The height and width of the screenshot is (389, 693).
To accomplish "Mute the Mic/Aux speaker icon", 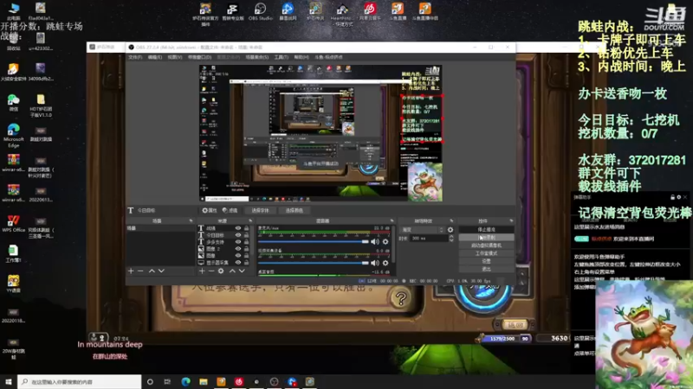I will point(375,242).
